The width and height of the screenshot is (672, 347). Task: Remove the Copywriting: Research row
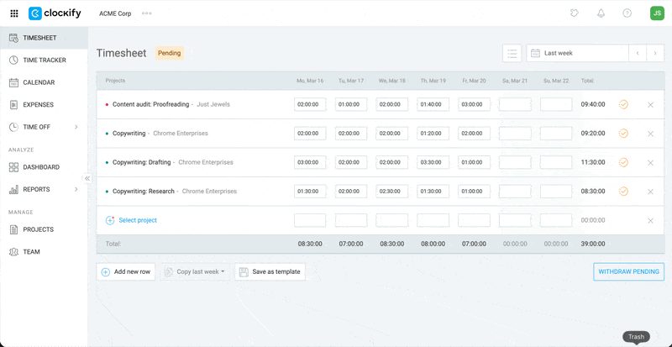pos(650,192)
